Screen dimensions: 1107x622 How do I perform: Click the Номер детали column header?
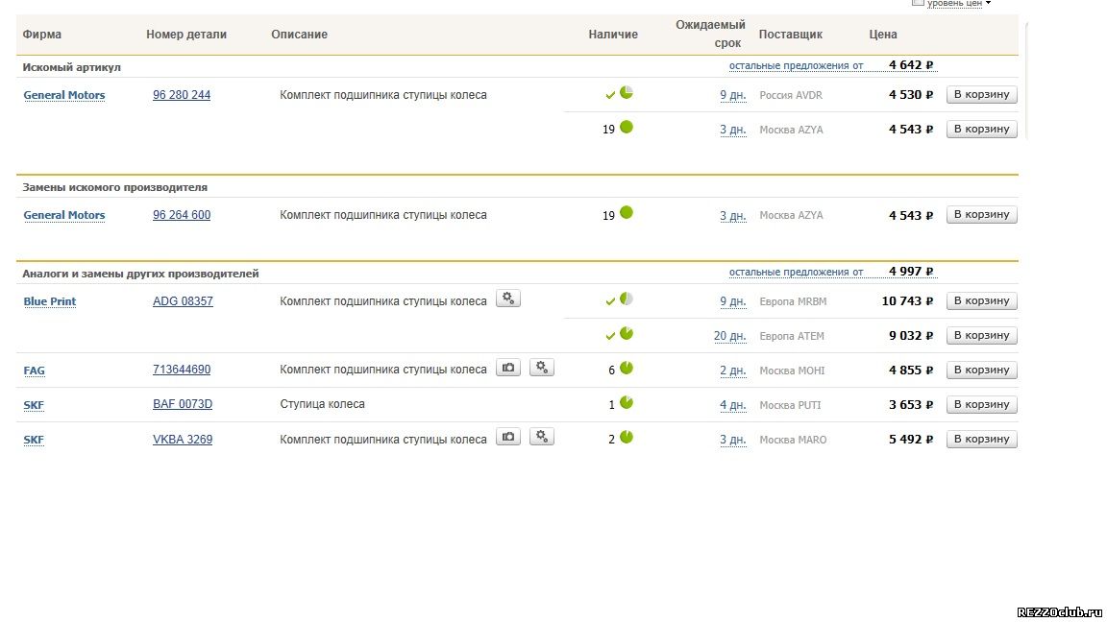[186, 34]
